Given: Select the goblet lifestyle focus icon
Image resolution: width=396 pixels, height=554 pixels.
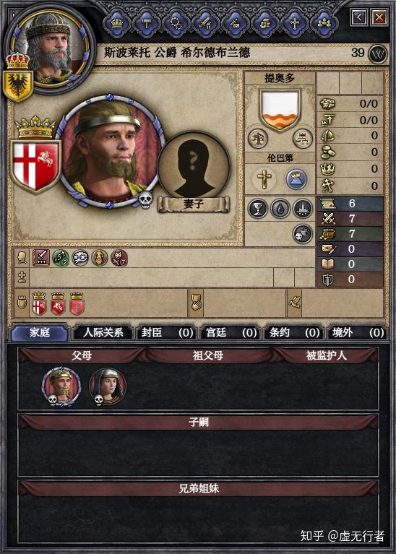Looking at the screenshot, I should click(x=258, y=209).
